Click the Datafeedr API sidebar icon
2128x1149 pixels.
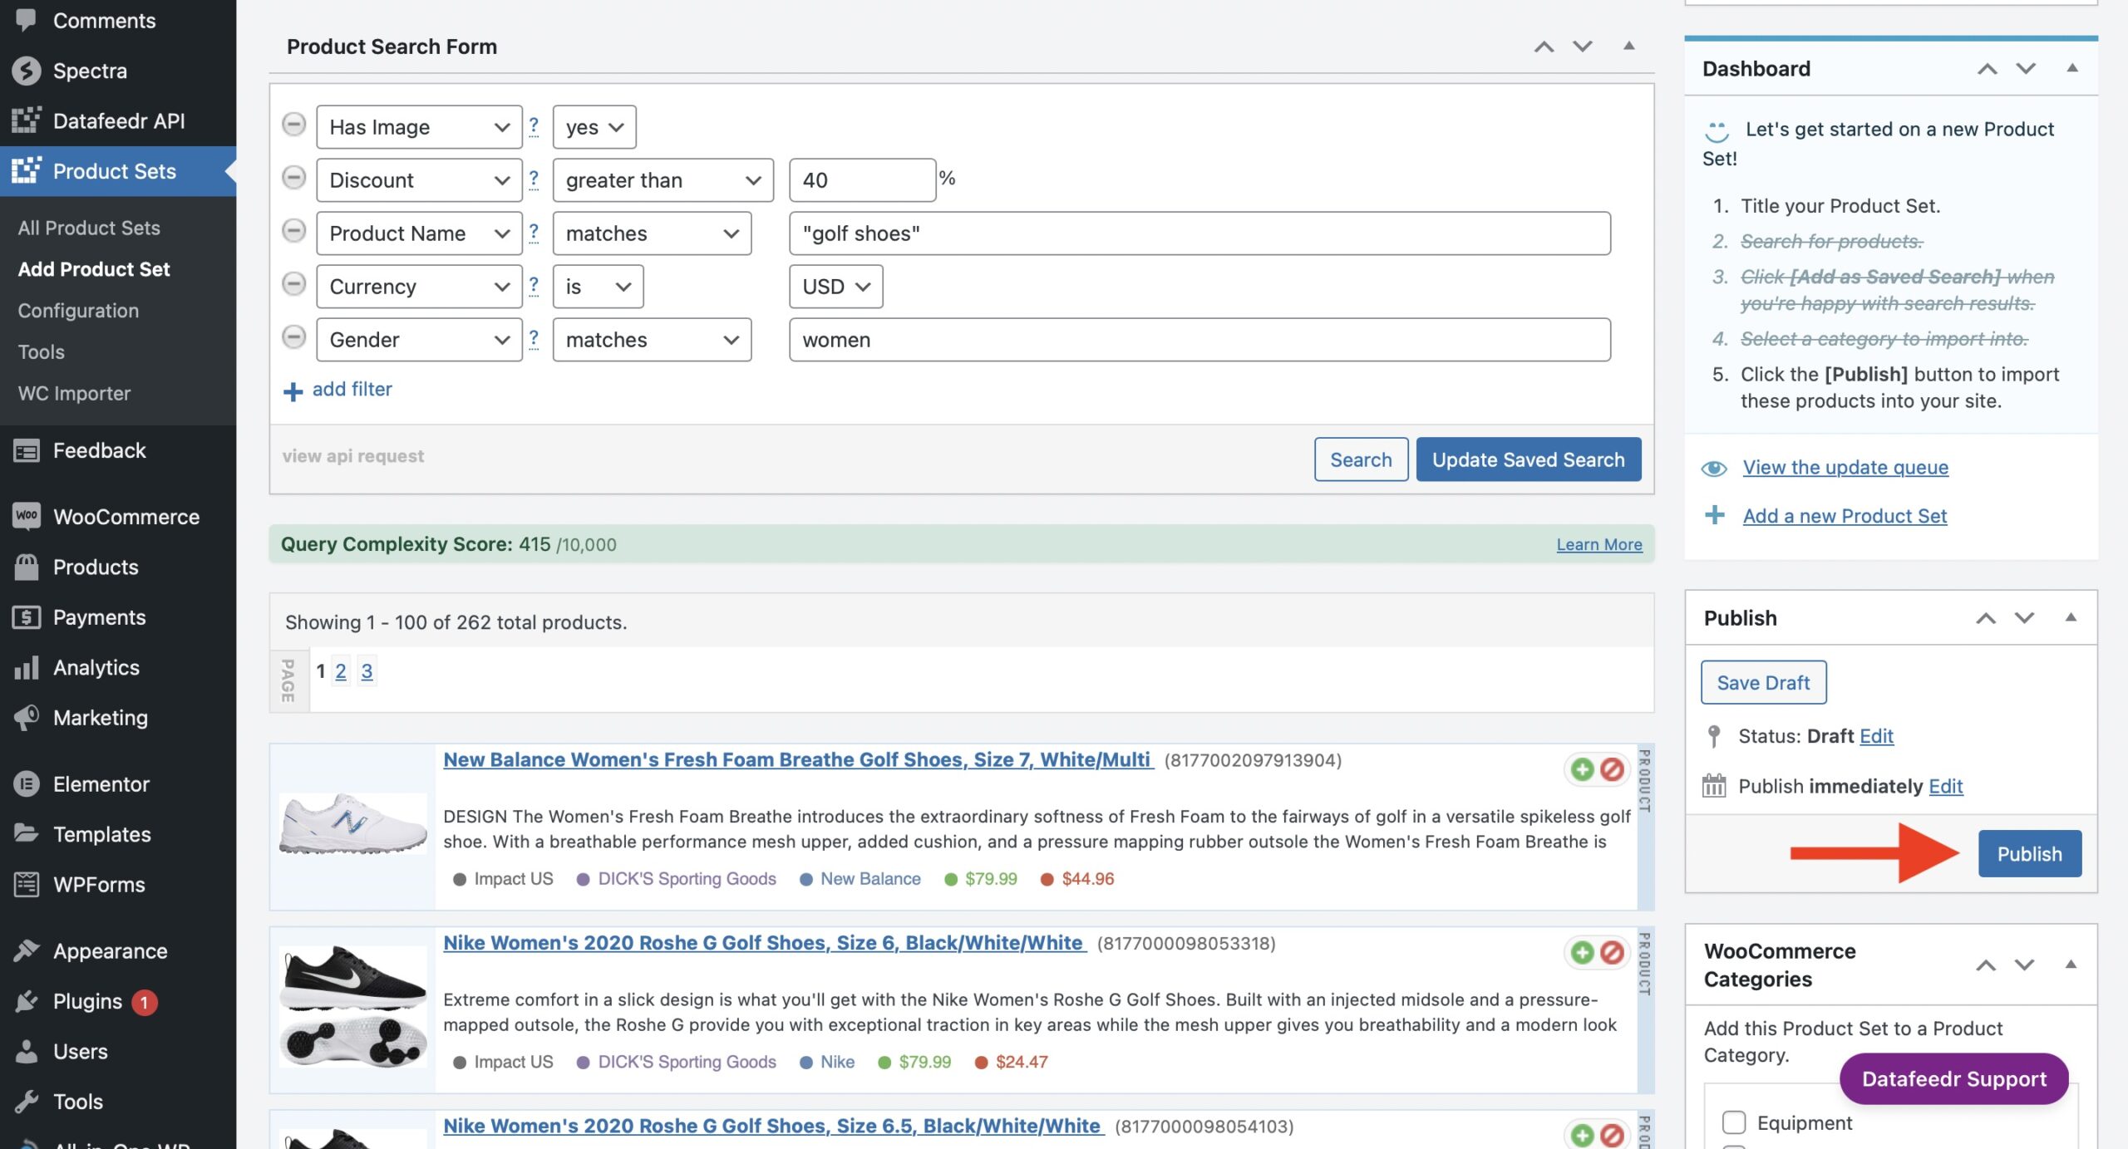point(26,120)
